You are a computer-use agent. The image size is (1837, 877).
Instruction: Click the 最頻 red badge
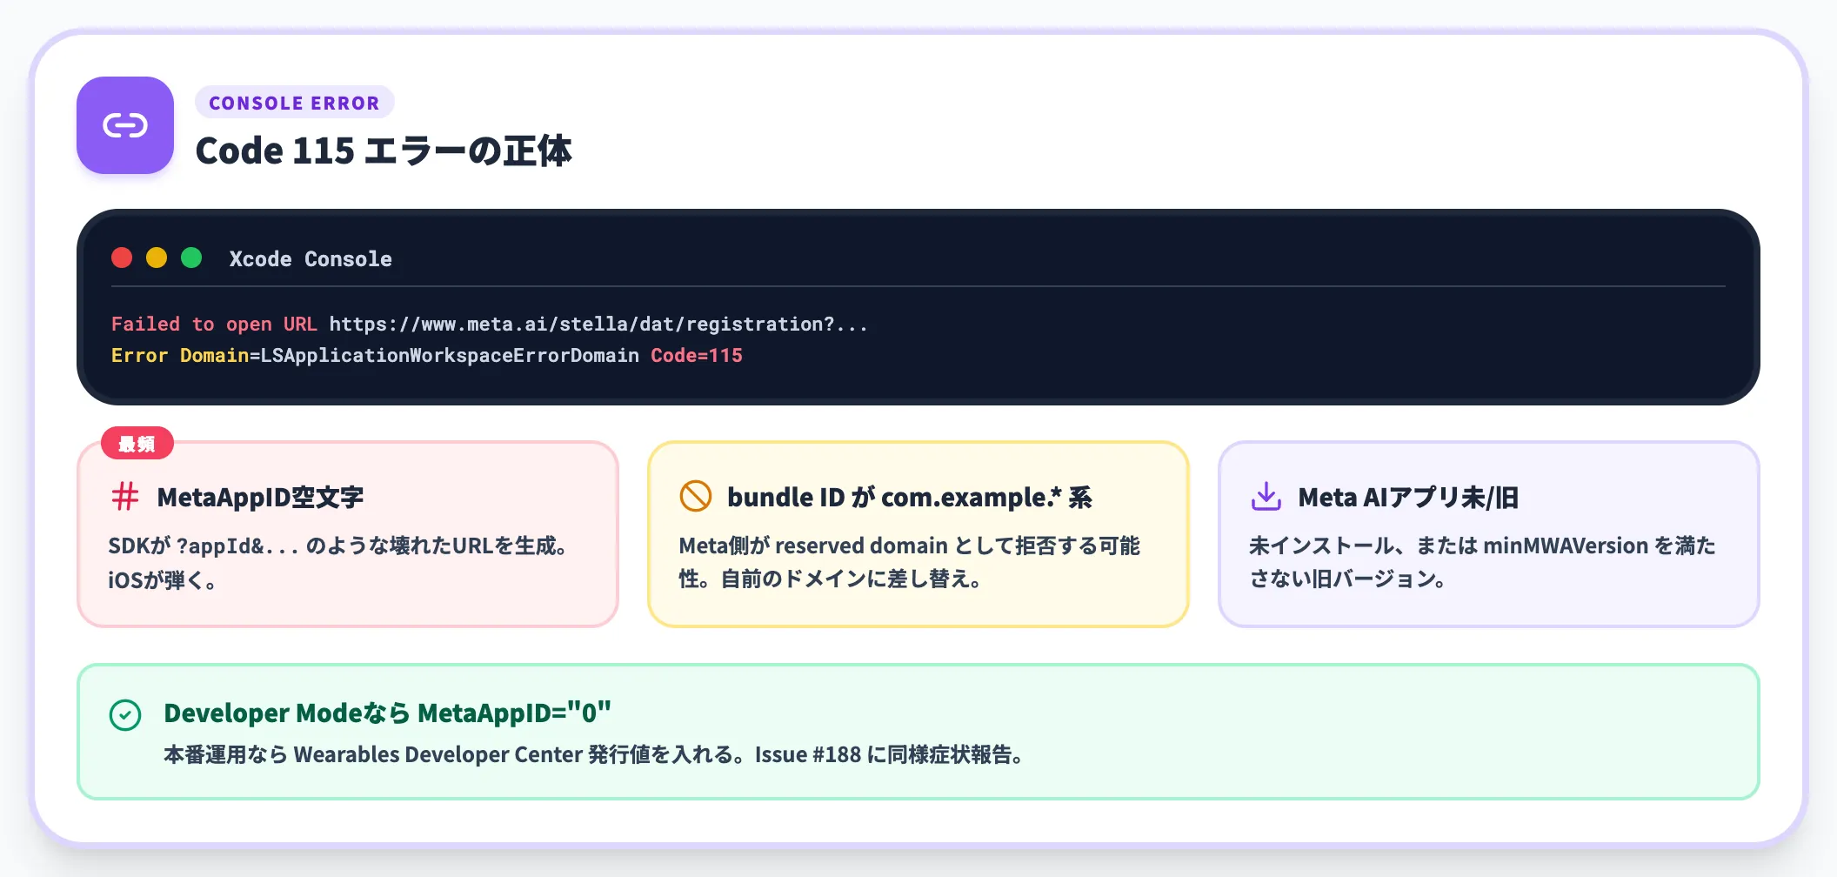pyautogui.click(x=137, y=444)
